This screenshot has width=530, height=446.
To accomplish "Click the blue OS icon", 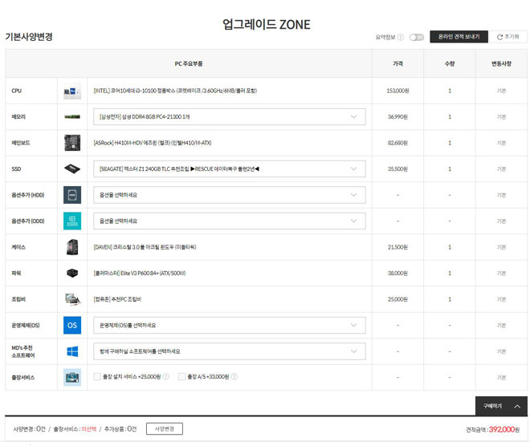I will coord(72,325).
